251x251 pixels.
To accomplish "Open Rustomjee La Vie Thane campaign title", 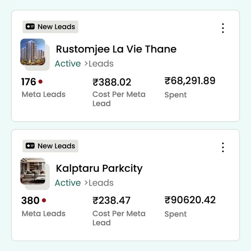I will coord(116,49).
